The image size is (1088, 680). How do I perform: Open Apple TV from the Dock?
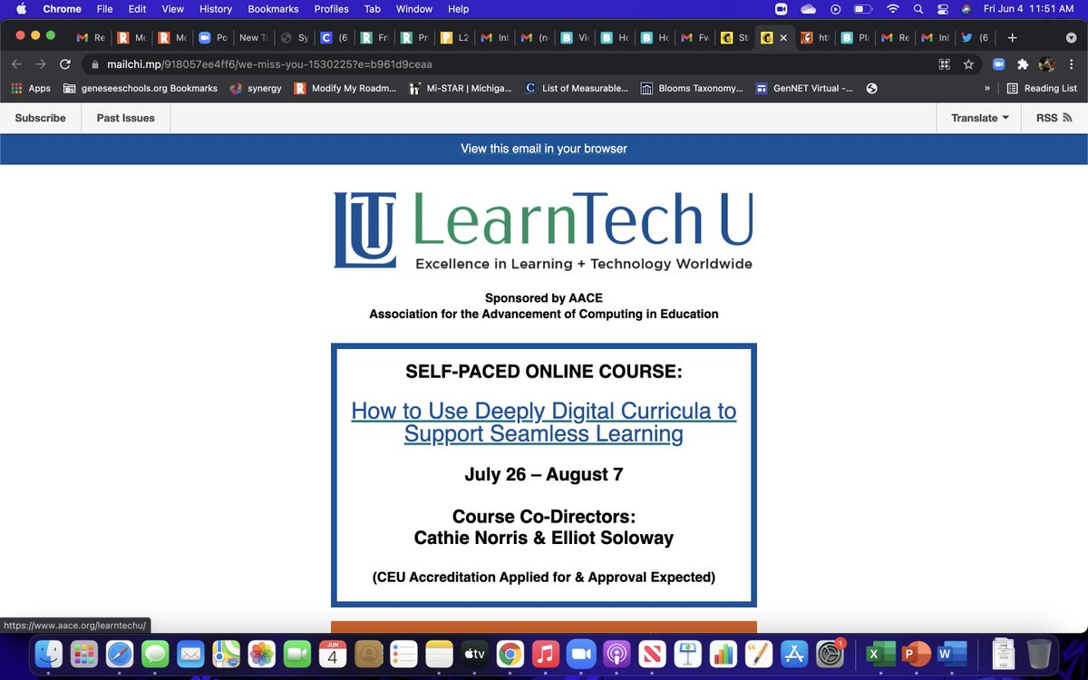pos(473,653)
